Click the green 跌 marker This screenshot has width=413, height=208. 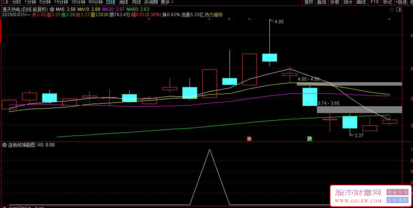point(310,139)
